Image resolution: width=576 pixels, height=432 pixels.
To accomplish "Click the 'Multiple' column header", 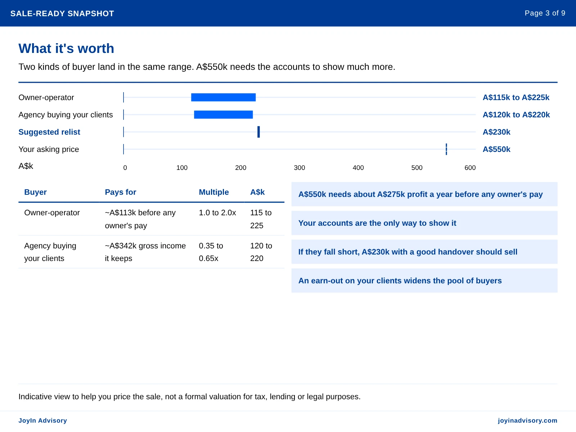I will tap(214, 192).
